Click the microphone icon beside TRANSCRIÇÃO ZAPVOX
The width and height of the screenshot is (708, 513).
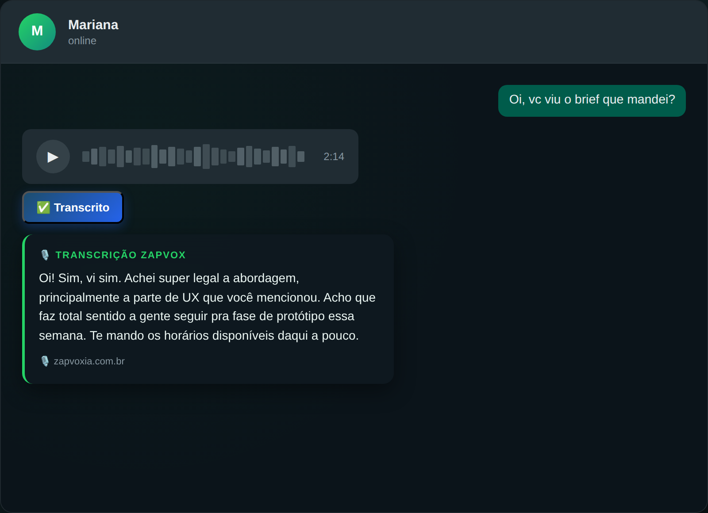(x=45, y=255)
